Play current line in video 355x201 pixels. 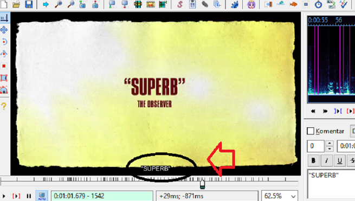(16, 196)
